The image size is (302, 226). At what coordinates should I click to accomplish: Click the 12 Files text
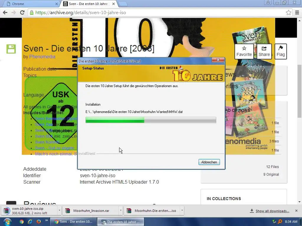[272, 167]
